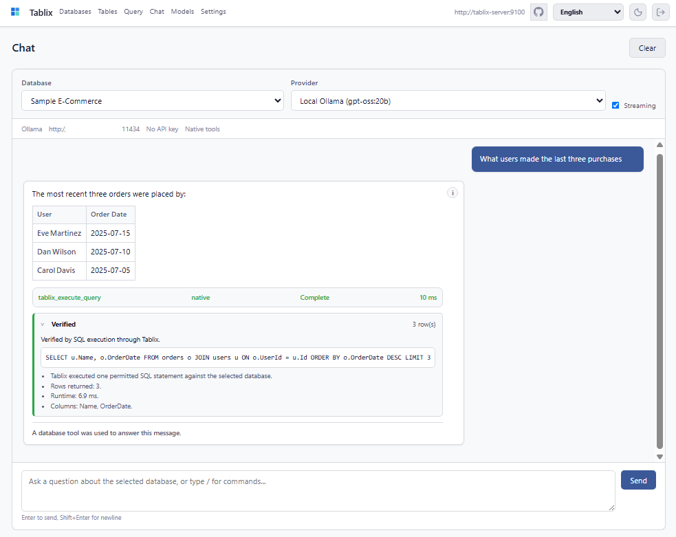
Task: Click the Runtime: 6.9 ms line
Action: (74, 395)
